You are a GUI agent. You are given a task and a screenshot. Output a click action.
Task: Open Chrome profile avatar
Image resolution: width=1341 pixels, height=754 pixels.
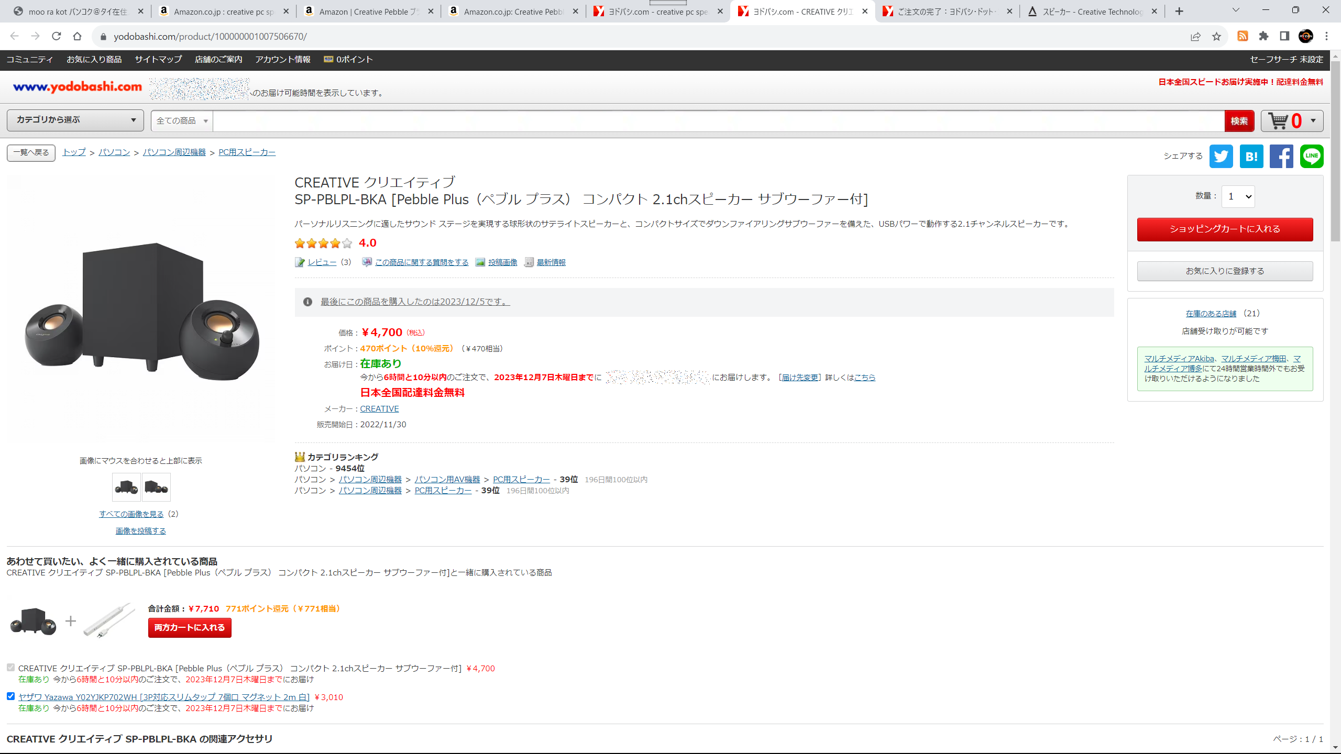[x=1306, y=36]
